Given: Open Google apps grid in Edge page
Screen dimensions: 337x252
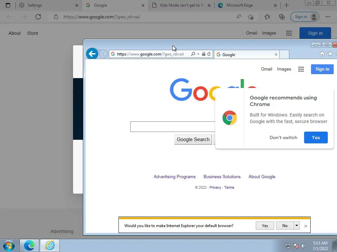Looking at the screenshot, I should [x=289, y=33].
